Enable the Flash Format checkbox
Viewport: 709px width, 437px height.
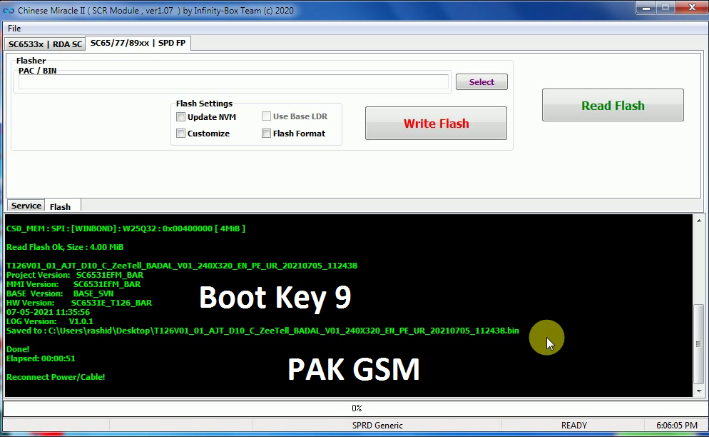click(x=266, y=133)
